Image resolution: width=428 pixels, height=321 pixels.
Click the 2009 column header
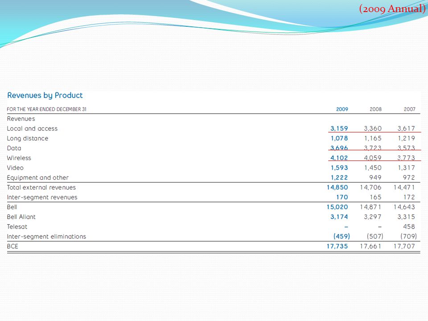[342, 109]
